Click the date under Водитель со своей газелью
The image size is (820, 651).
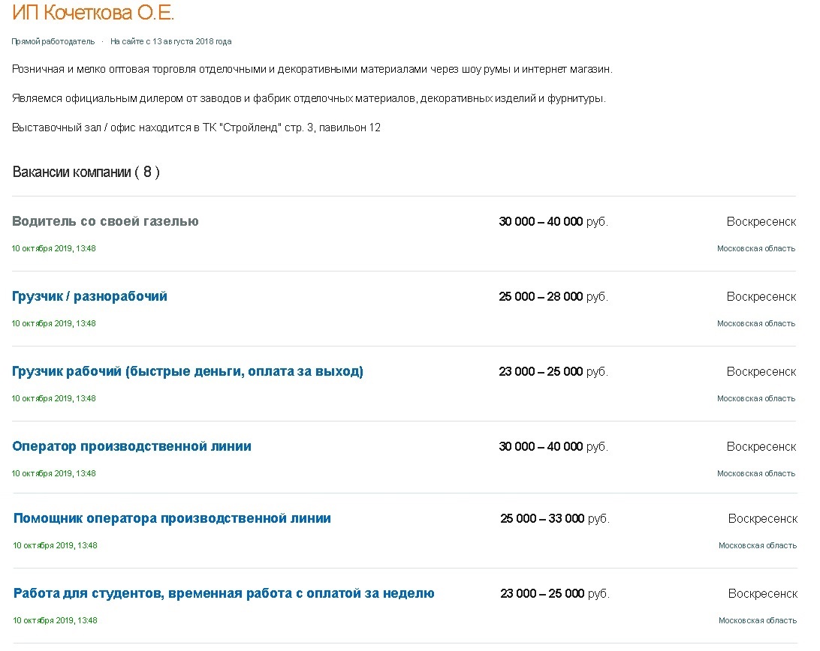click(54, 248)
